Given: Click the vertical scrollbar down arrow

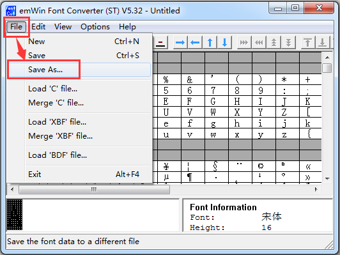Looking at the screenshot, I should click(327, 179).
